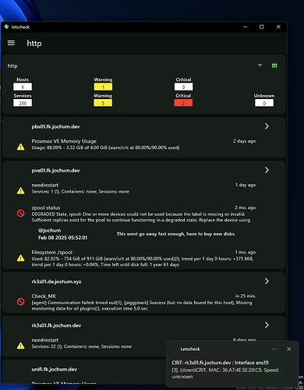The width and height of the screenshot is (304, 390).
Task: Click warning icon beside pve01 needrestart
Action: [x=21, y=191]
